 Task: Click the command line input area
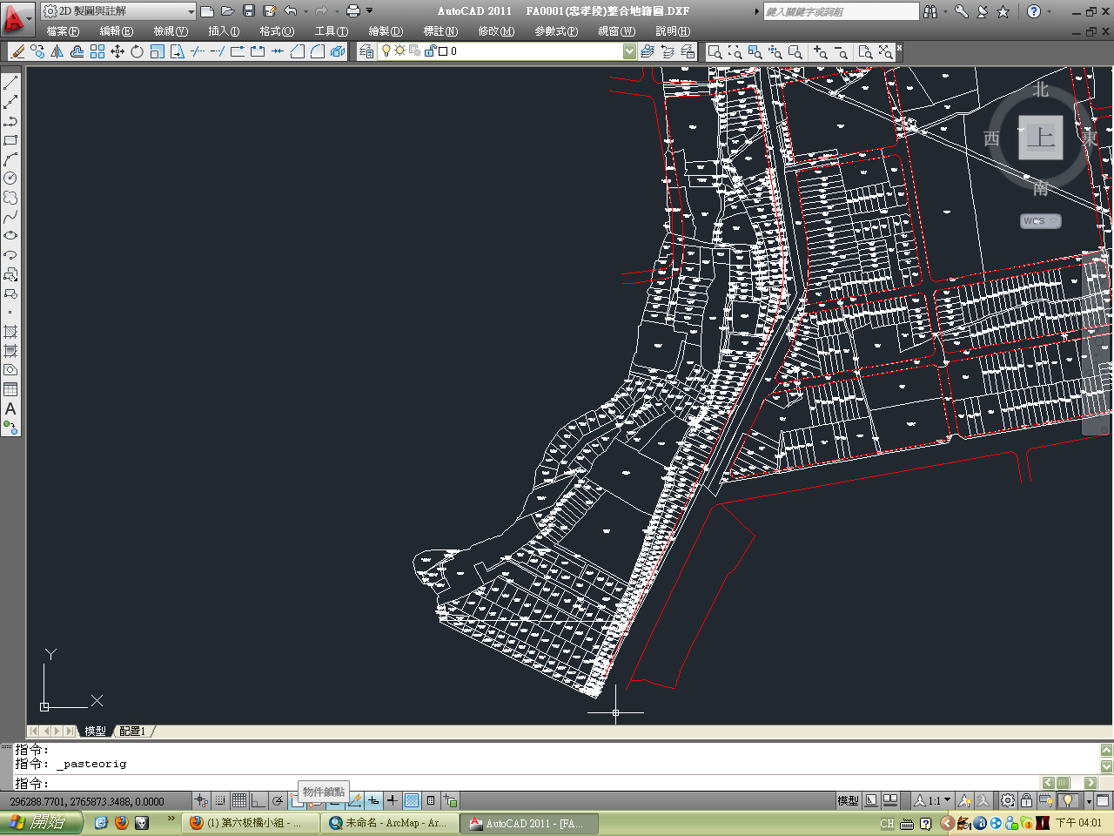[527, 783]
